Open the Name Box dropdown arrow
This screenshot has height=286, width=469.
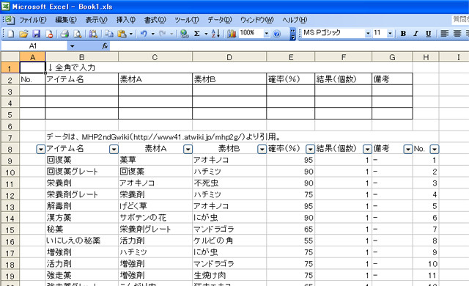(72, 46)
